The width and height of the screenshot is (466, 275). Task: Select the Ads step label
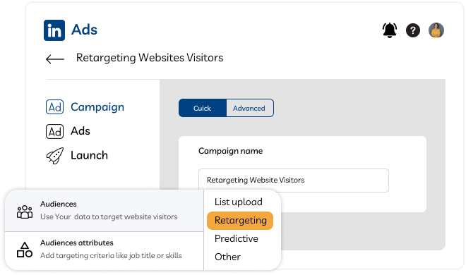click(80, 131)
